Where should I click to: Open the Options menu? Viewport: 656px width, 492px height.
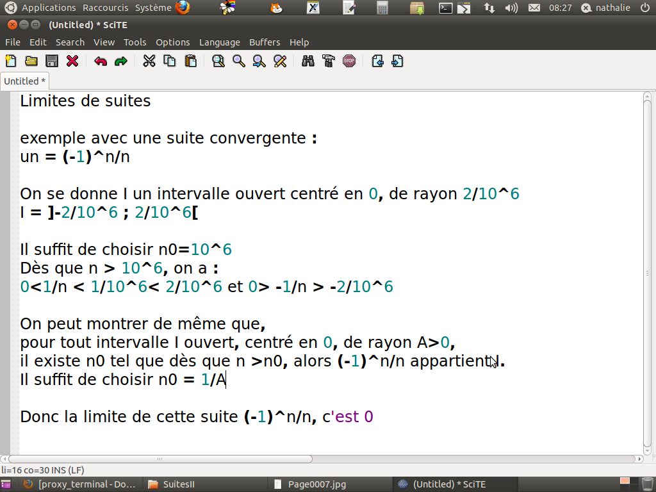tap(172, 42)
